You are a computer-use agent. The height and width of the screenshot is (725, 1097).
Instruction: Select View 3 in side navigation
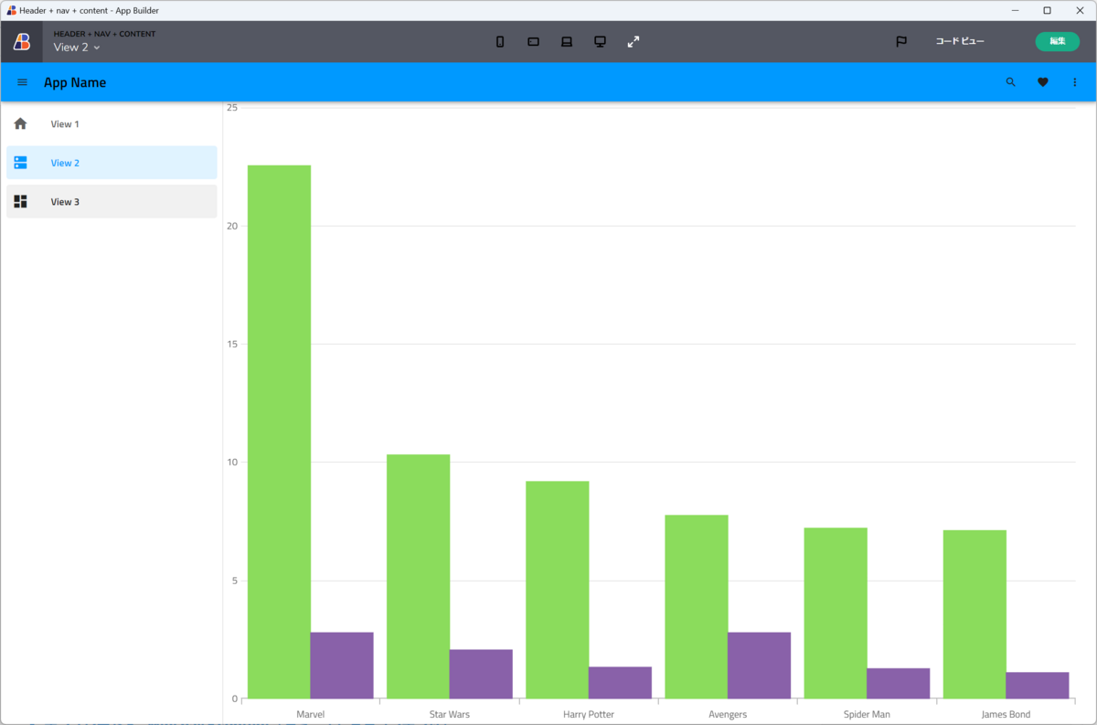(112, 202)
